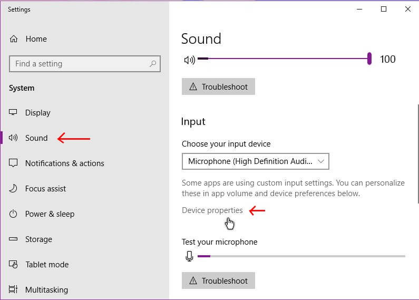
Task: Click Troubleshoot button below microphone test
Action: click(x=218, y=280)
